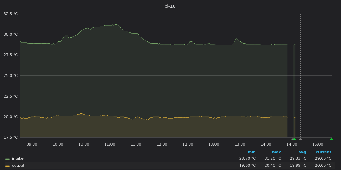This screenshot has width=341, height=170.
Task: Click the intake min value 28.70 °C
Action: click(247, 159)
